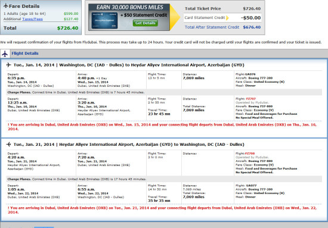Image resolution: width=328 pixels, height=228 pixels.
Task: Click the EARN 30,000 BONUS MILES banner title
Action: (129, 7)
